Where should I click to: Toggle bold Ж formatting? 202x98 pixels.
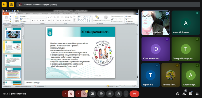(x=32, y=20)
